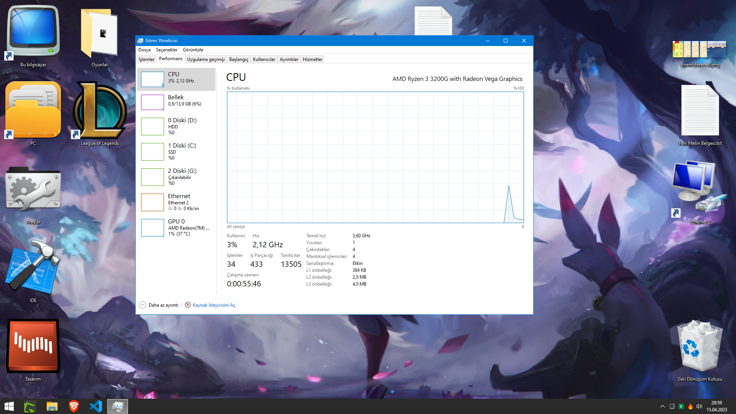Select the Bellek memory thumbnail graph
Image resolution: width=736 pixels, height=414 pixels.
tap(152, 102)
